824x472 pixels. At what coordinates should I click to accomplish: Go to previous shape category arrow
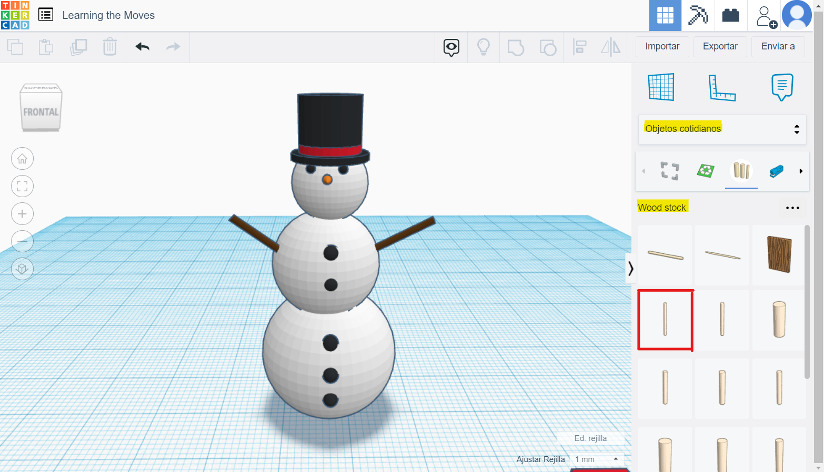[644, 171]
